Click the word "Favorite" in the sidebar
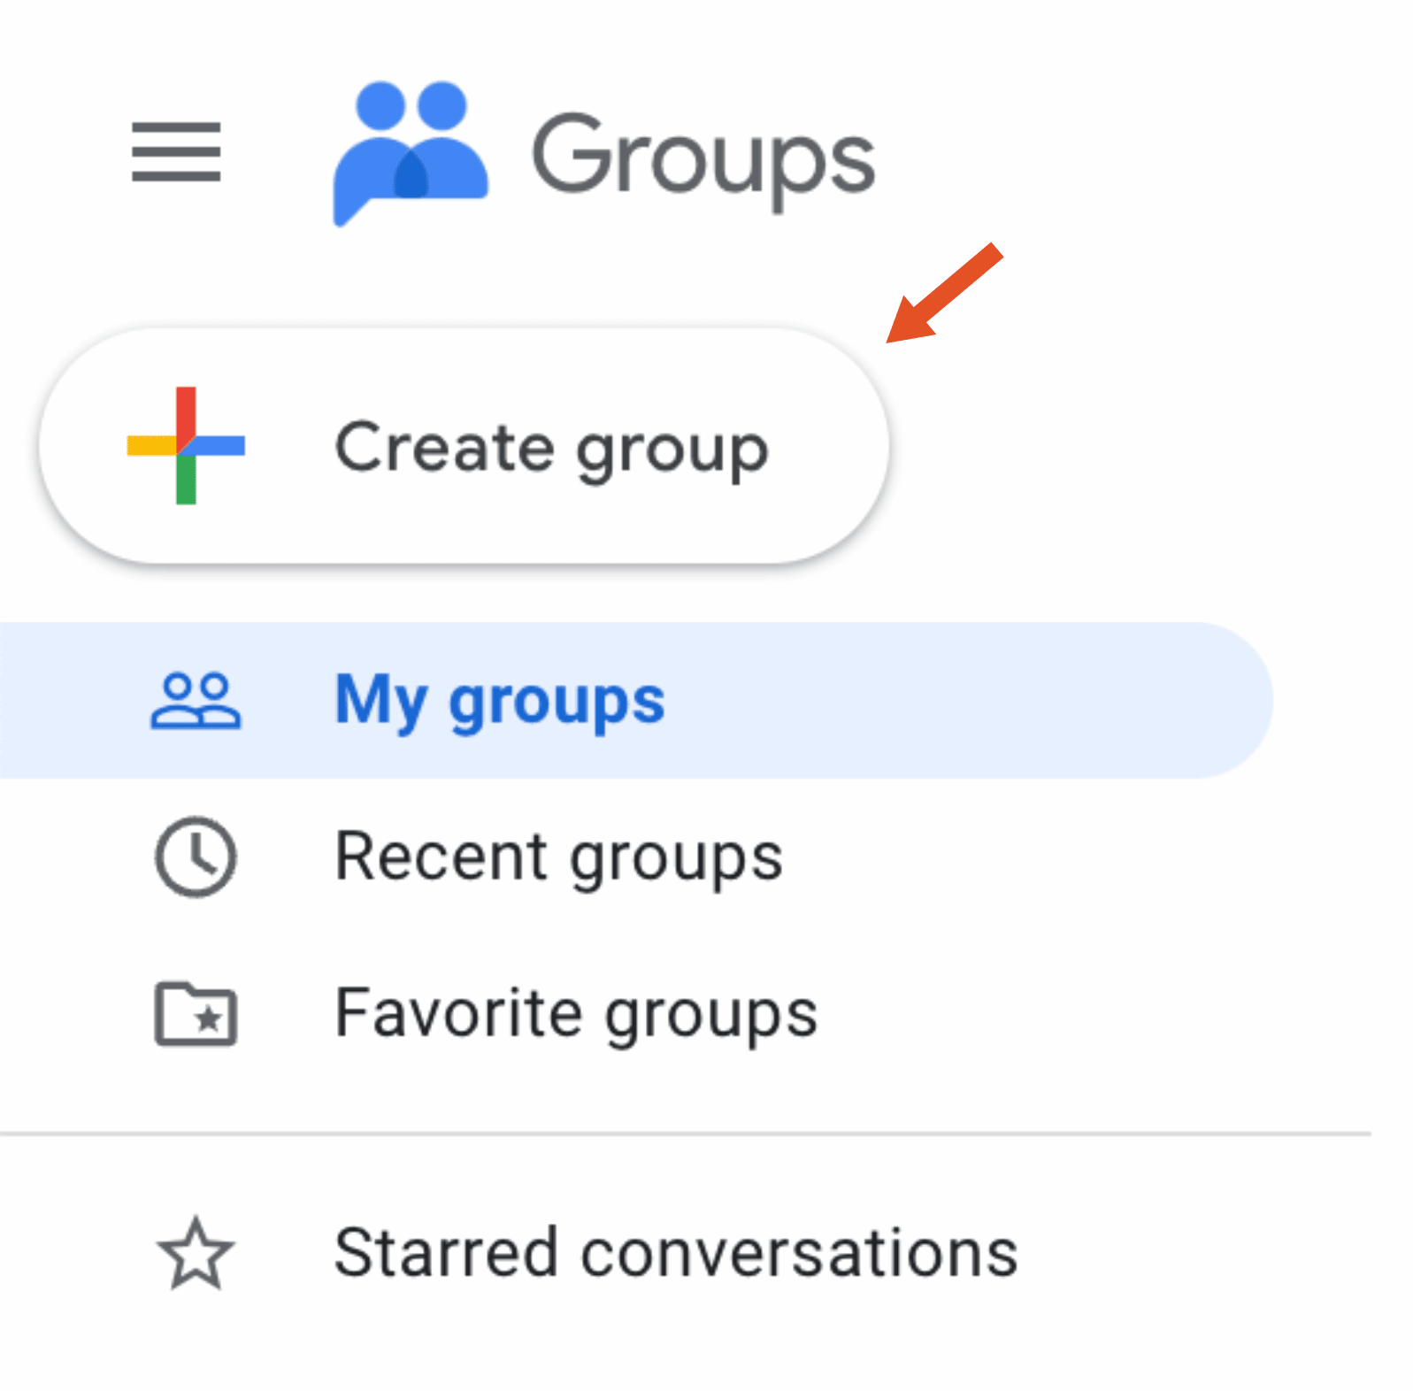 point(458,1013)
